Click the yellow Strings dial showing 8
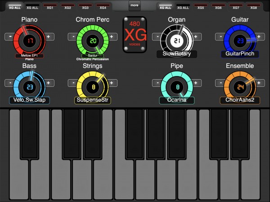Image resolution: width=270 pixels, height=202 pixels. coord(93,87)
